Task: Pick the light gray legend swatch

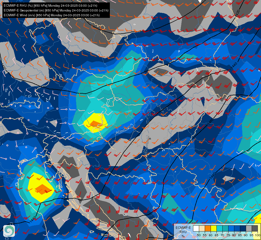Action: pyautogui.click(x=249, y=228)
